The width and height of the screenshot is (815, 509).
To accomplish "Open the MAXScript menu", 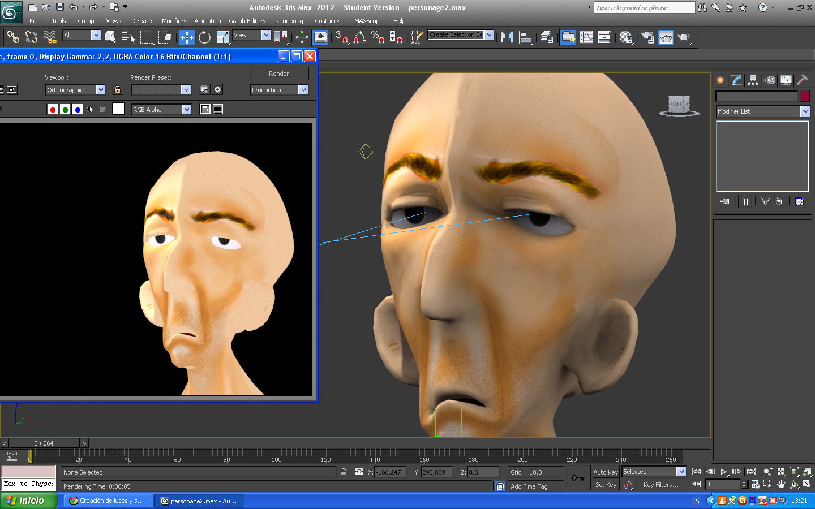I will point(368,21).
